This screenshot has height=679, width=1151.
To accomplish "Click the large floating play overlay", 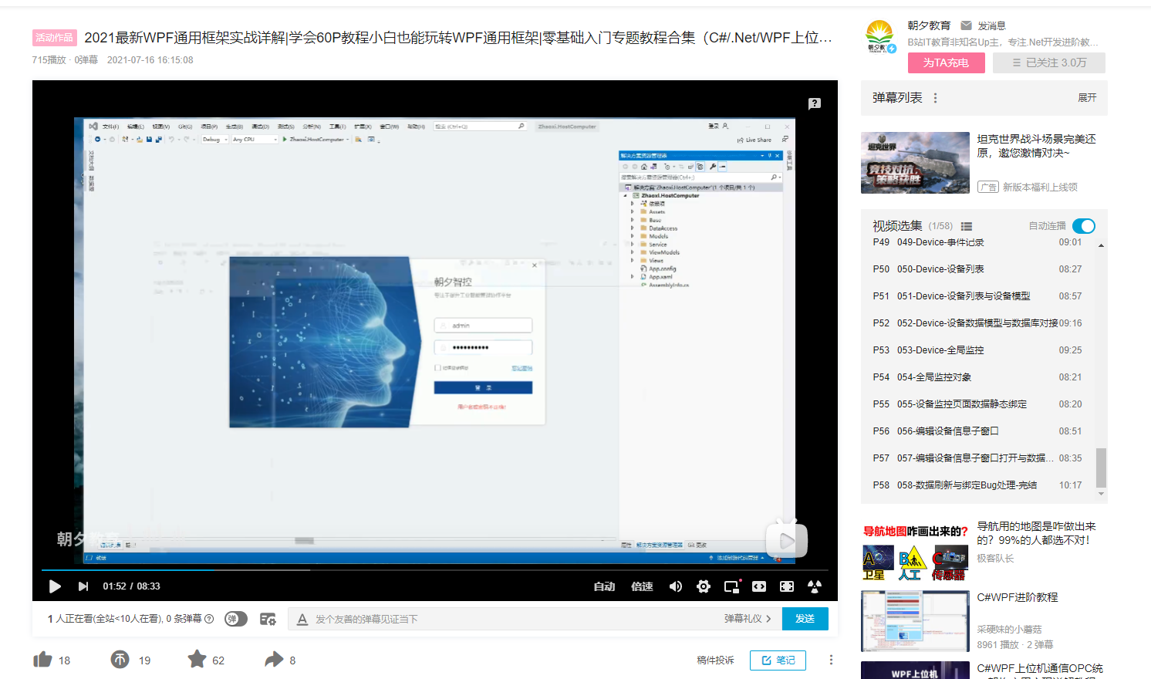I will [786, 540].
